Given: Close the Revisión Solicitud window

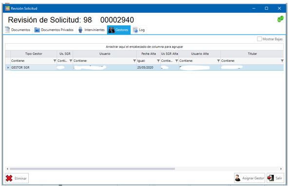Looking at the screenshot, I should pyautogui.click(x=279, y=8).
